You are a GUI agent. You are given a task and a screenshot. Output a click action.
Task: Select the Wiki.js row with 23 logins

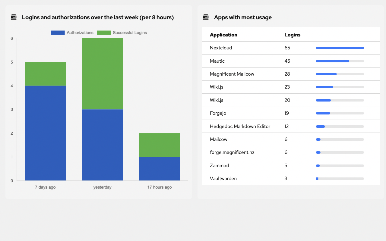[x=291, y=87]
